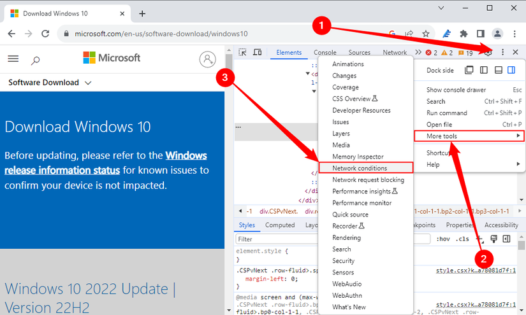Viewport: 526px width, 315px height.
Task: Toggle the device toolbar icon
Action: [258, 52]
